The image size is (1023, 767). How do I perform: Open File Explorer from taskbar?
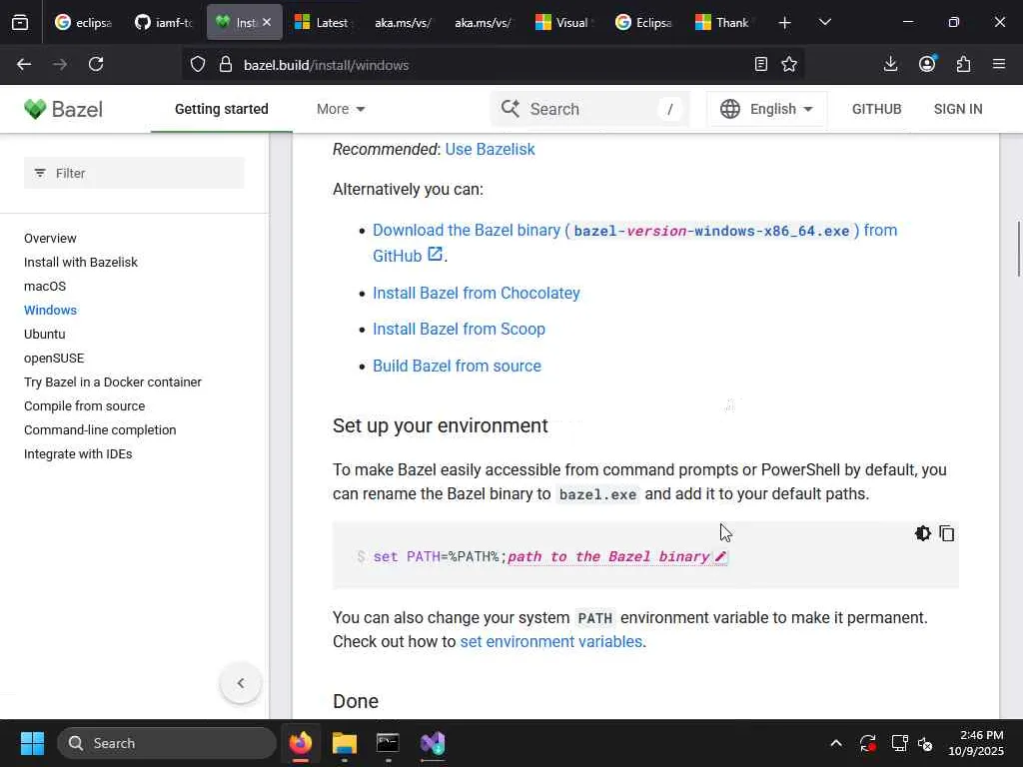pyautogui.click(x=345, y=743)
